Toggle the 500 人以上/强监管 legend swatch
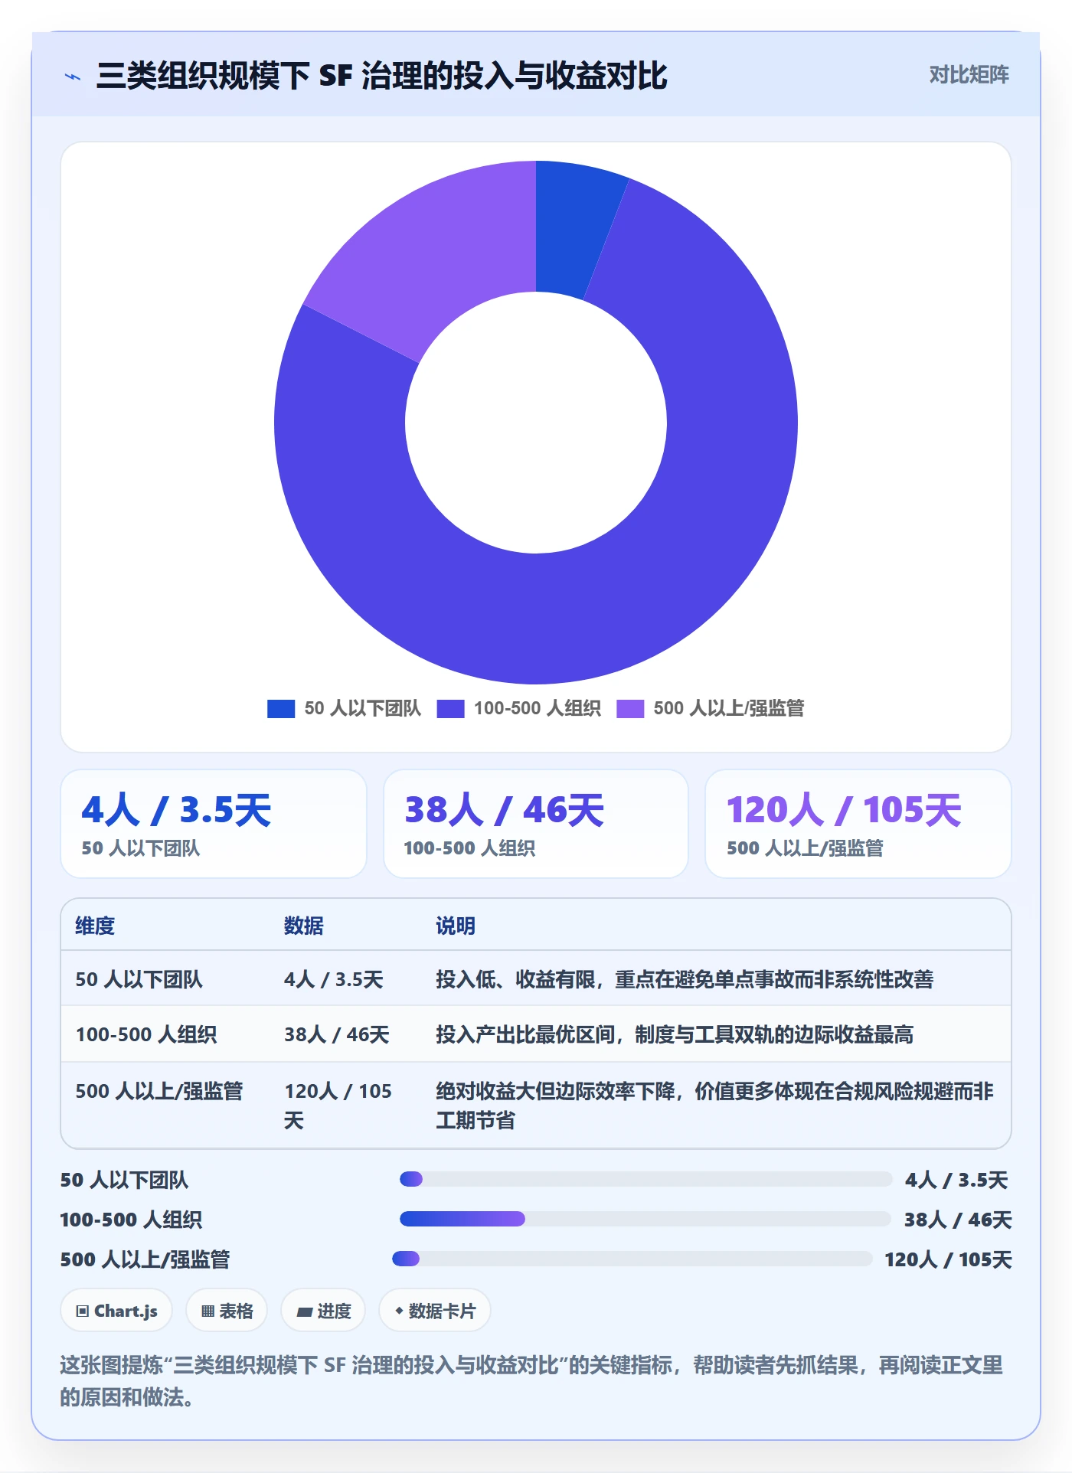The width and height of the screenshot is (1072, 1473). click(630, 709)
